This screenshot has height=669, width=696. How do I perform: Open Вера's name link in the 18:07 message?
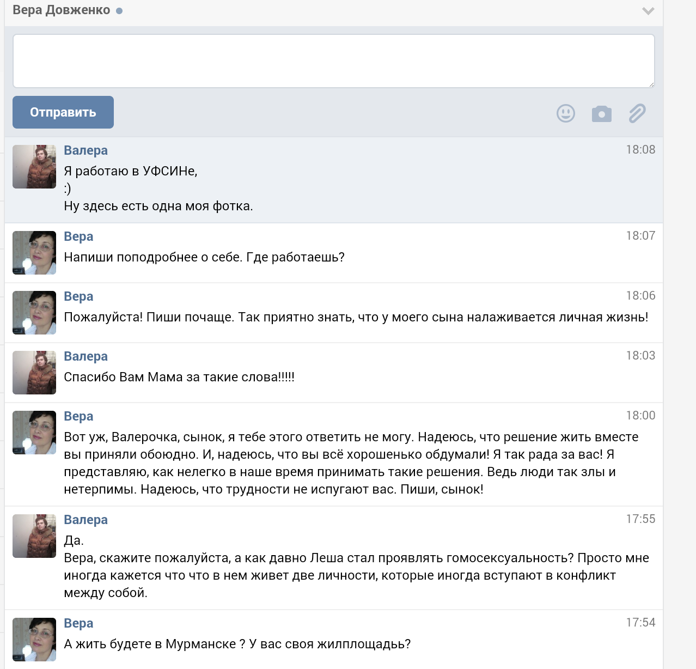78,236
